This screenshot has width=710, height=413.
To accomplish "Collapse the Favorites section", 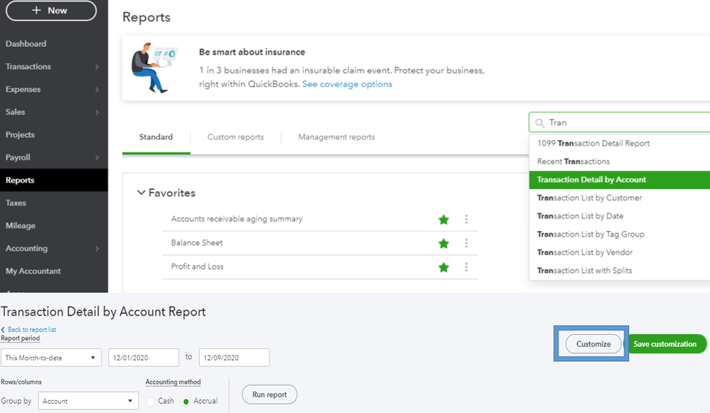I will pos(141,193).
